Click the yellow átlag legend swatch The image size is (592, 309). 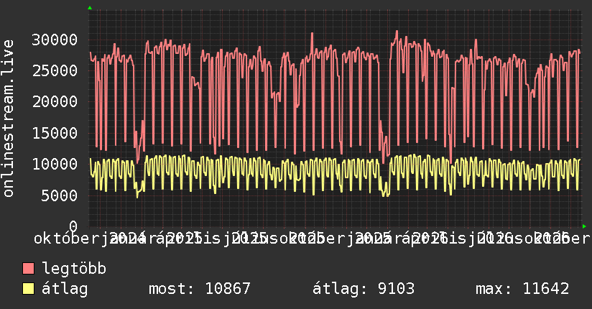(28, 289)
